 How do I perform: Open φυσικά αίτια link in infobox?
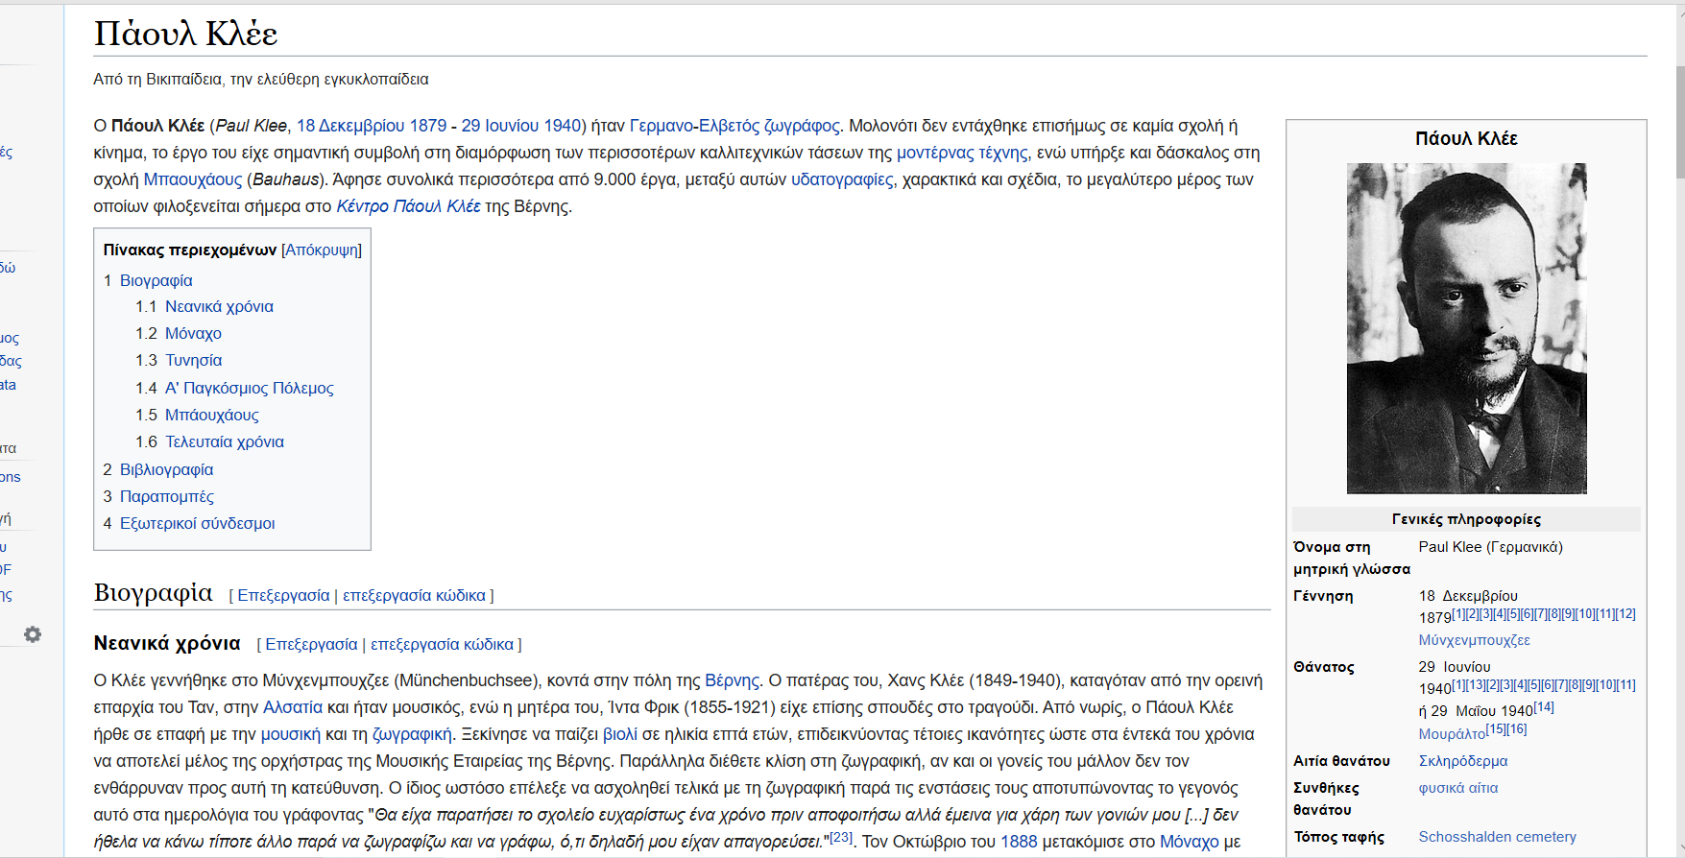[x=1458, y=788]
